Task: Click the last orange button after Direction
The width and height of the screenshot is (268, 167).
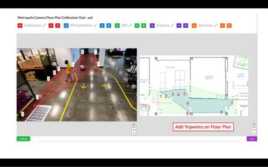Action: (x=229, y=25)
